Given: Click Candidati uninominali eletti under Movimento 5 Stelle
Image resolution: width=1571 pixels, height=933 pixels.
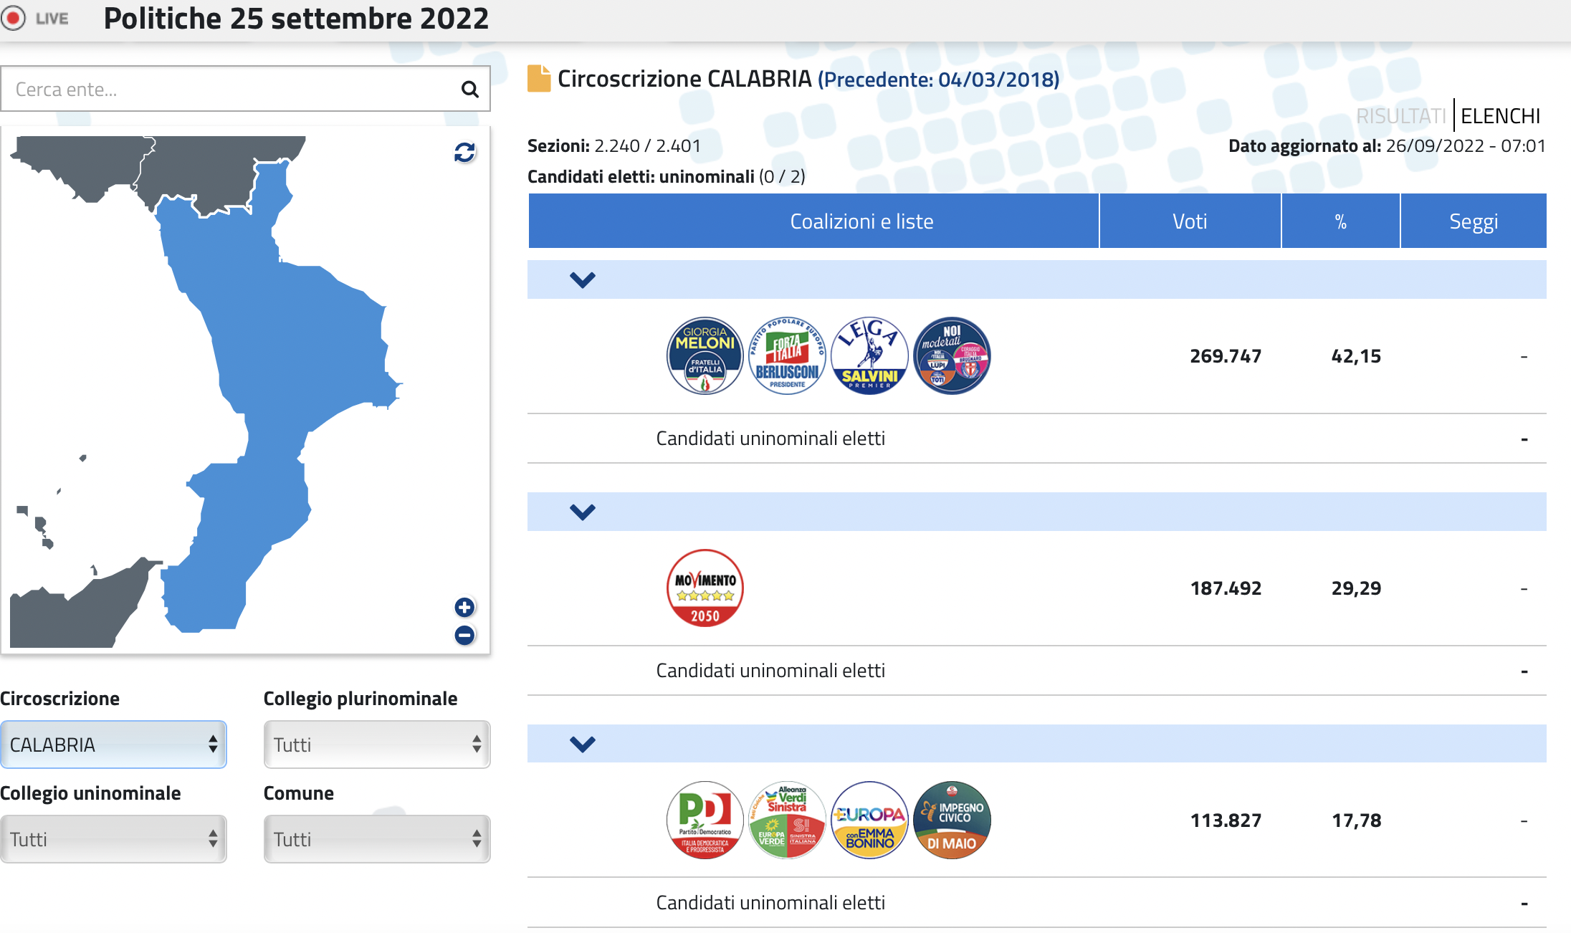Looking at the screenshot, I should 770,671.
